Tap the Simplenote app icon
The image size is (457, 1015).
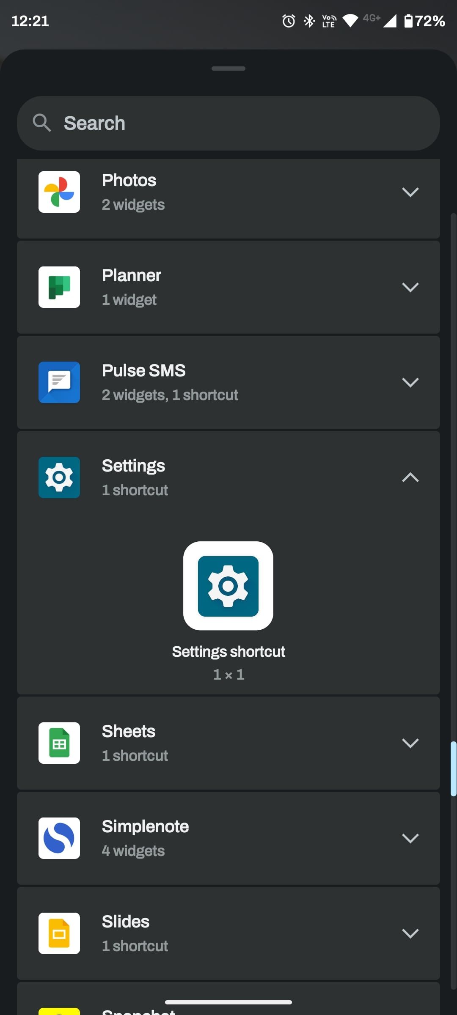tap(59, 838)
